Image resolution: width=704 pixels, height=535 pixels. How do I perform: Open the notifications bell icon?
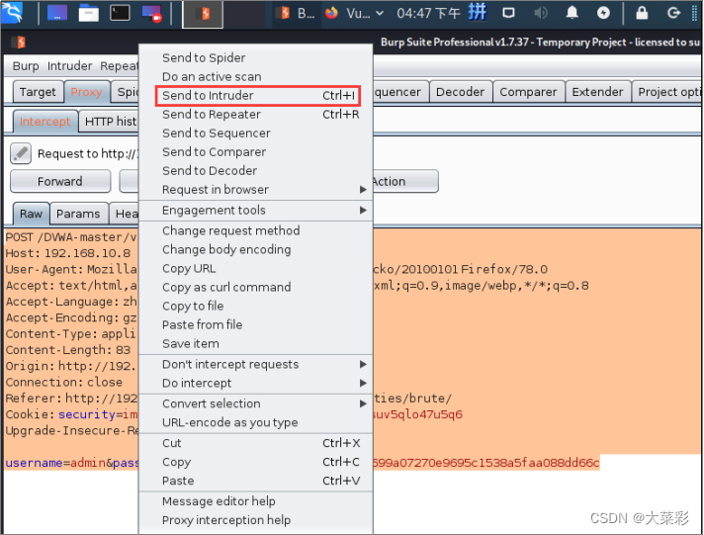[572, 13]
